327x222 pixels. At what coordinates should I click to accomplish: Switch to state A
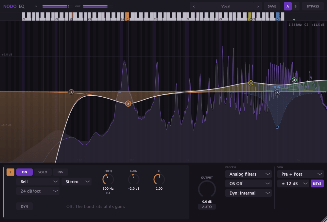(287, 7)
